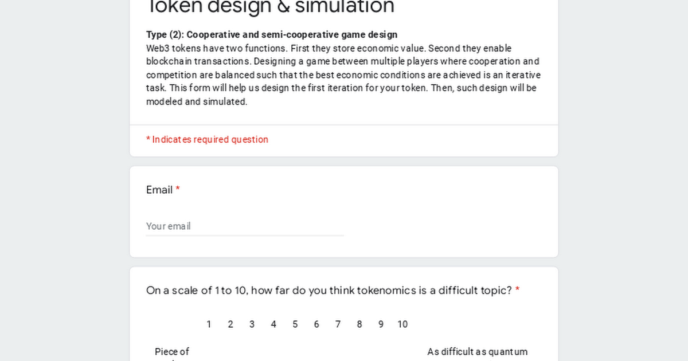Image resolution: width=688 pixels, height=361 pixels.
Task: Click the 'Your email' input field
Action: click(x=245, y=226)
